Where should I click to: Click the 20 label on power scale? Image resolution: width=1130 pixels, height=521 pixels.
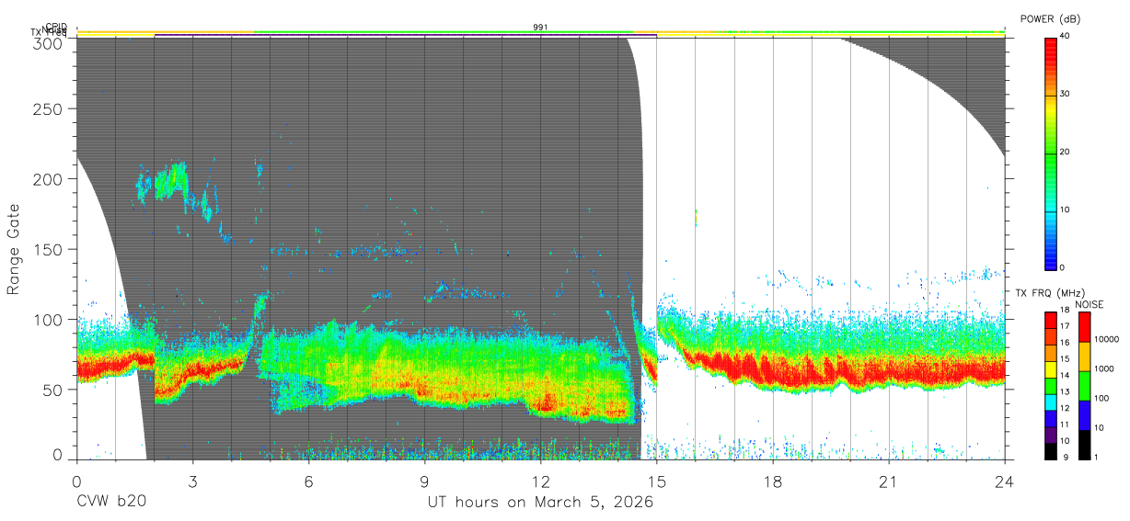coord(1066,152)
